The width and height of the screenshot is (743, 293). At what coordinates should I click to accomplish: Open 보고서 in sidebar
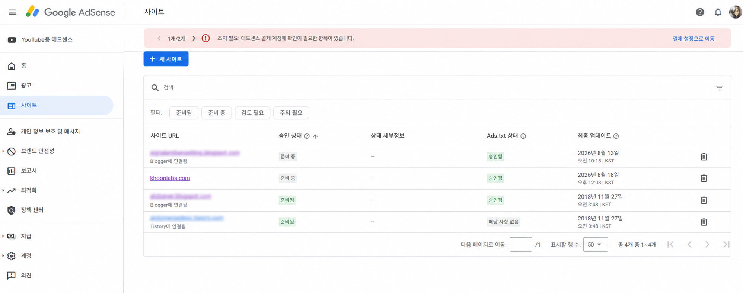[57, 171]
